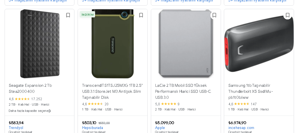Open Transcend TS1TSJ25M3G StoreJet M3 listing
The width and height of the screenshot is (298, 133).
point(112,91)
